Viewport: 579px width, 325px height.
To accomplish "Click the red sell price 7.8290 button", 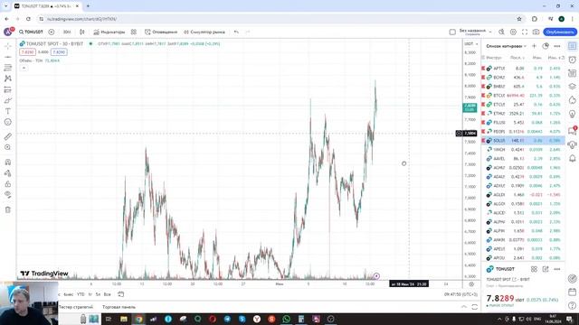I will [27, 52].
